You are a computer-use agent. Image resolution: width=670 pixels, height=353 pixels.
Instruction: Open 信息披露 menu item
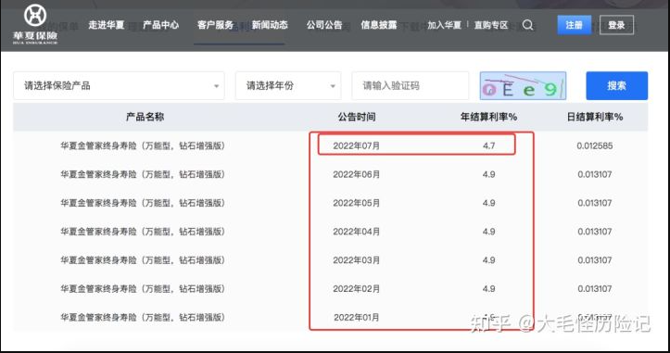pos(379,25)
